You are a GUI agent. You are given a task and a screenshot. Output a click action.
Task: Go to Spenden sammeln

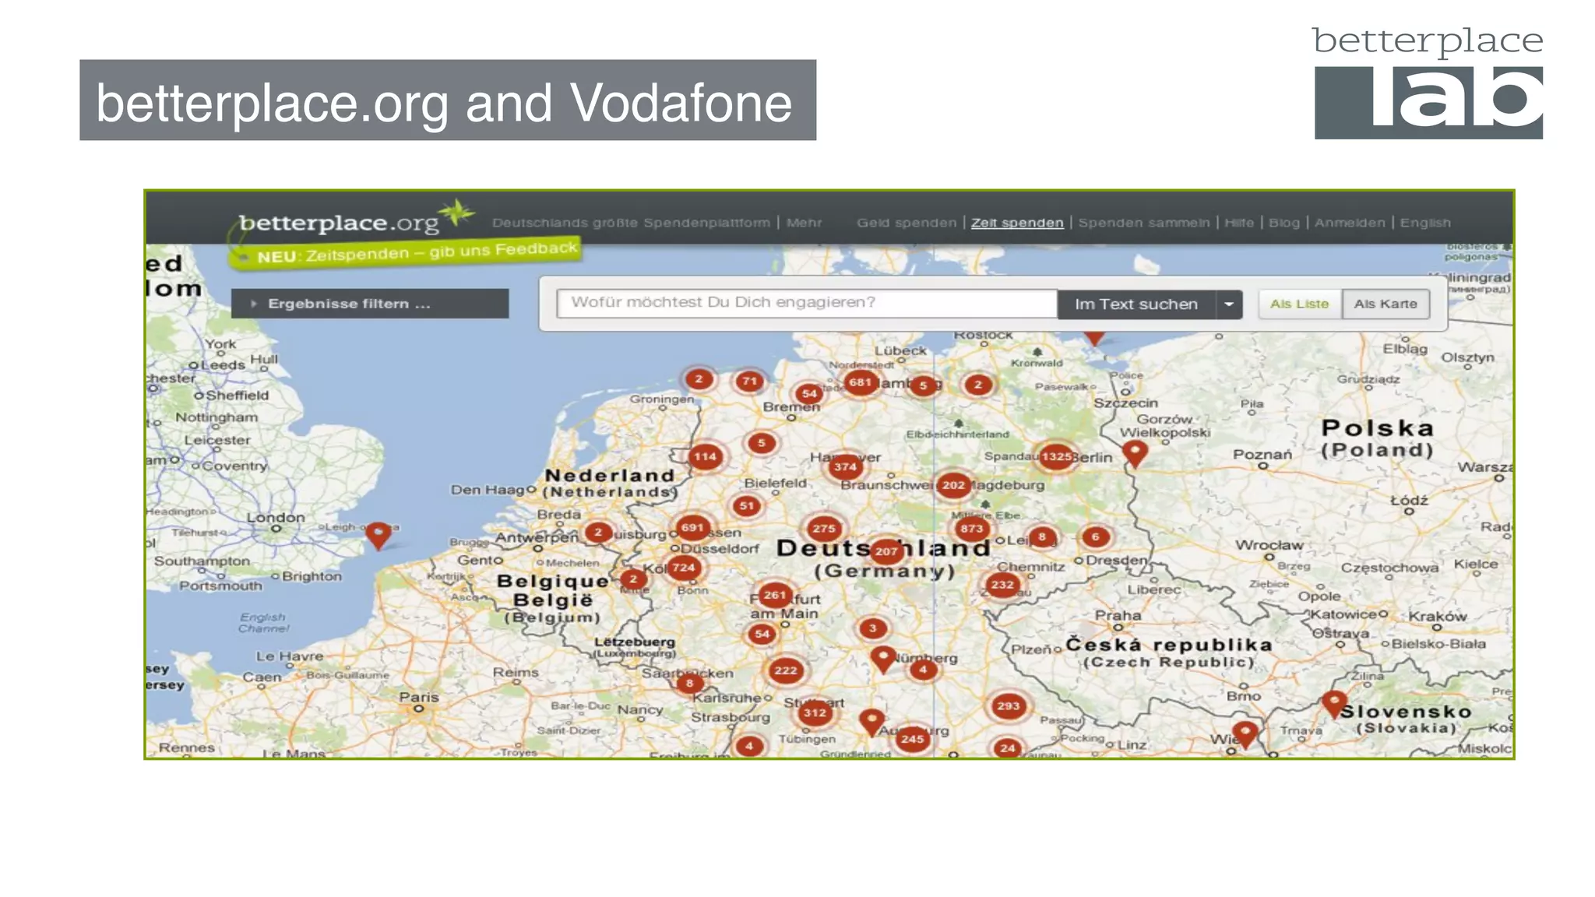point(1144,223)
